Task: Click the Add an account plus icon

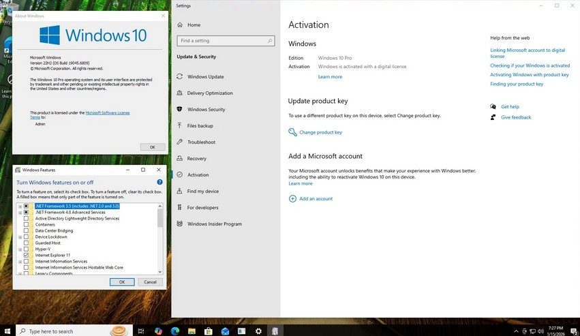Action: point(292,199)
